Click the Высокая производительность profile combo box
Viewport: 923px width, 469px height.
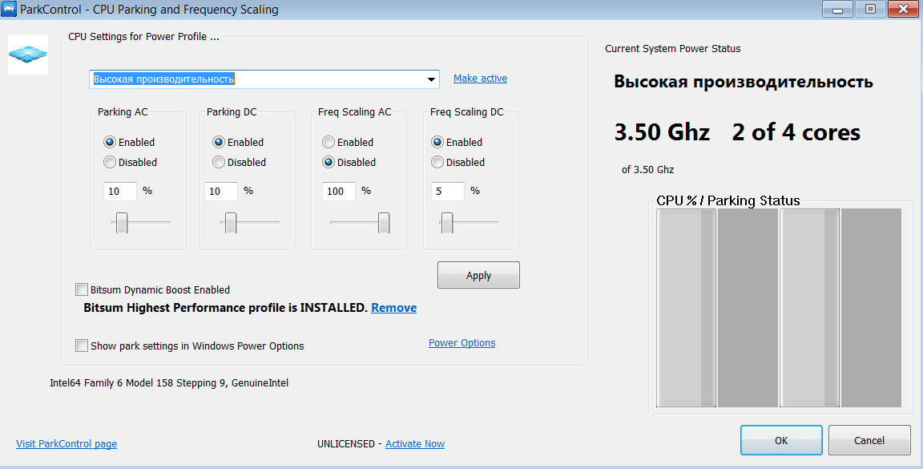264,79
